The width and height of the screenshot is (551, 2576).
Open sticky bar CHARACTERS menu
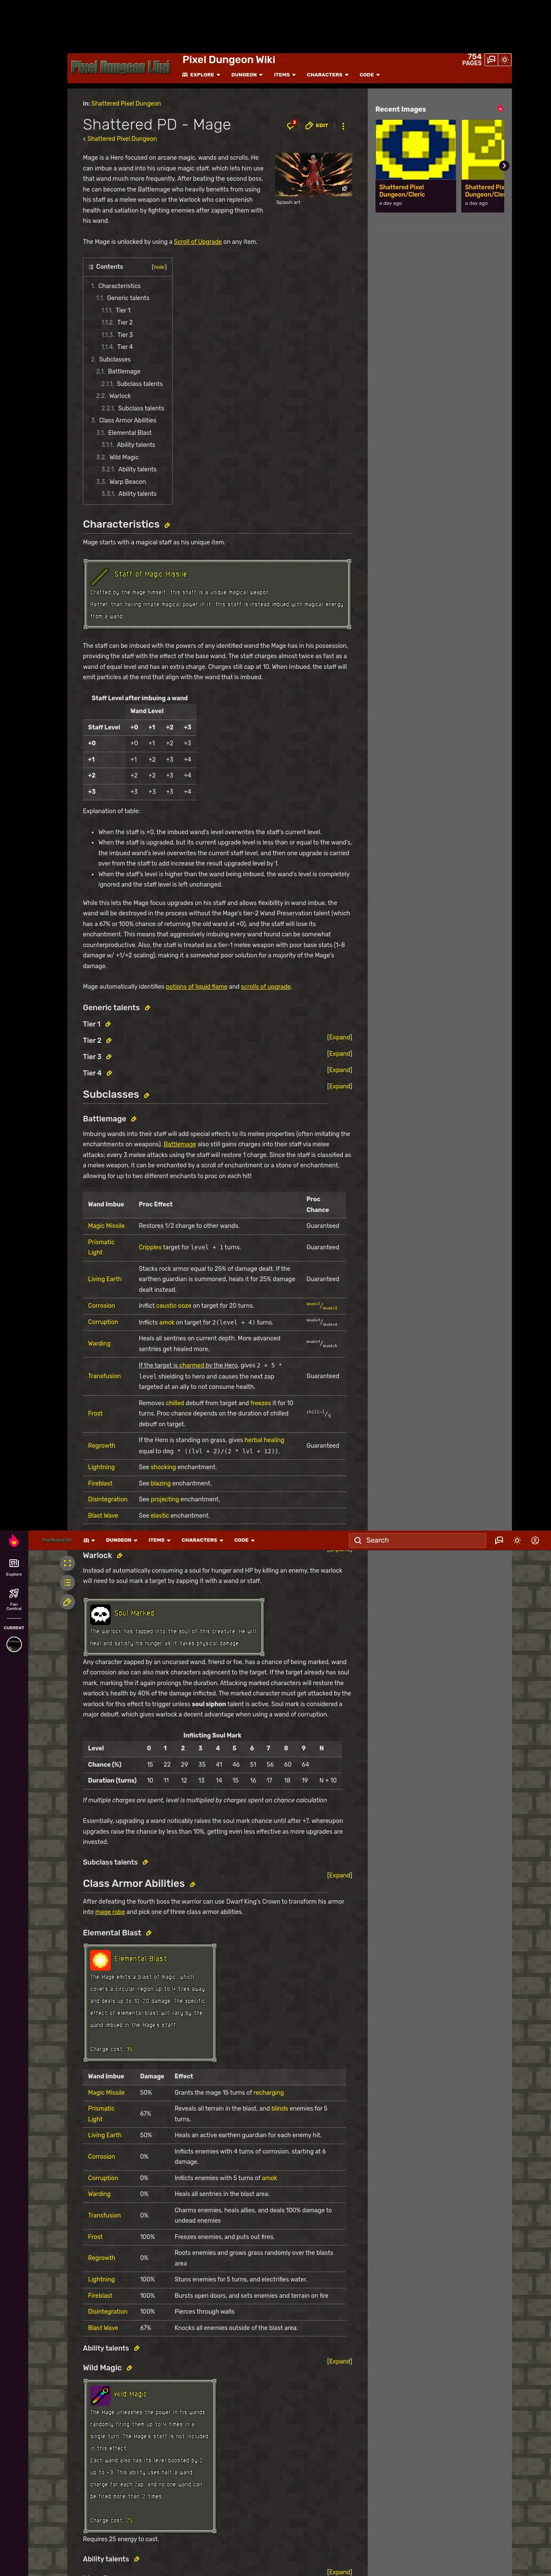[202, 1540]
